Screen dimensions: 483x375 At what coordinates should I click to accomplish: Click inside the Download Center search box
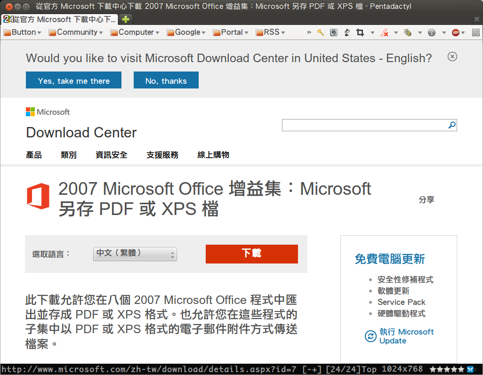point(367,125)
